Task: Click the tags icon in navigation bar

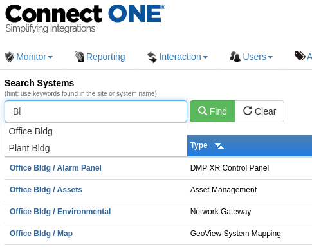Action: [x=300, y=56]
